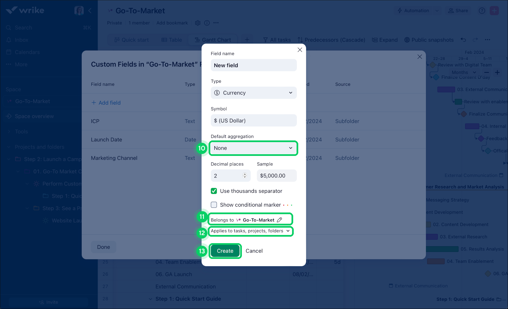Open Predecessors (Cascade) sorting option
This screenshot has width=508, height=309.
click(331, 40)
